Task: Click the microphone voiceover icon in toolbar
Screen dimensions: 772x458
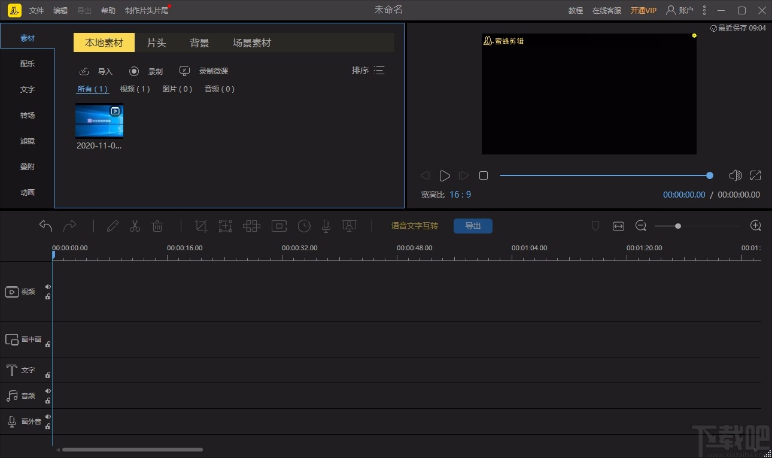Action: click(326, 226)
